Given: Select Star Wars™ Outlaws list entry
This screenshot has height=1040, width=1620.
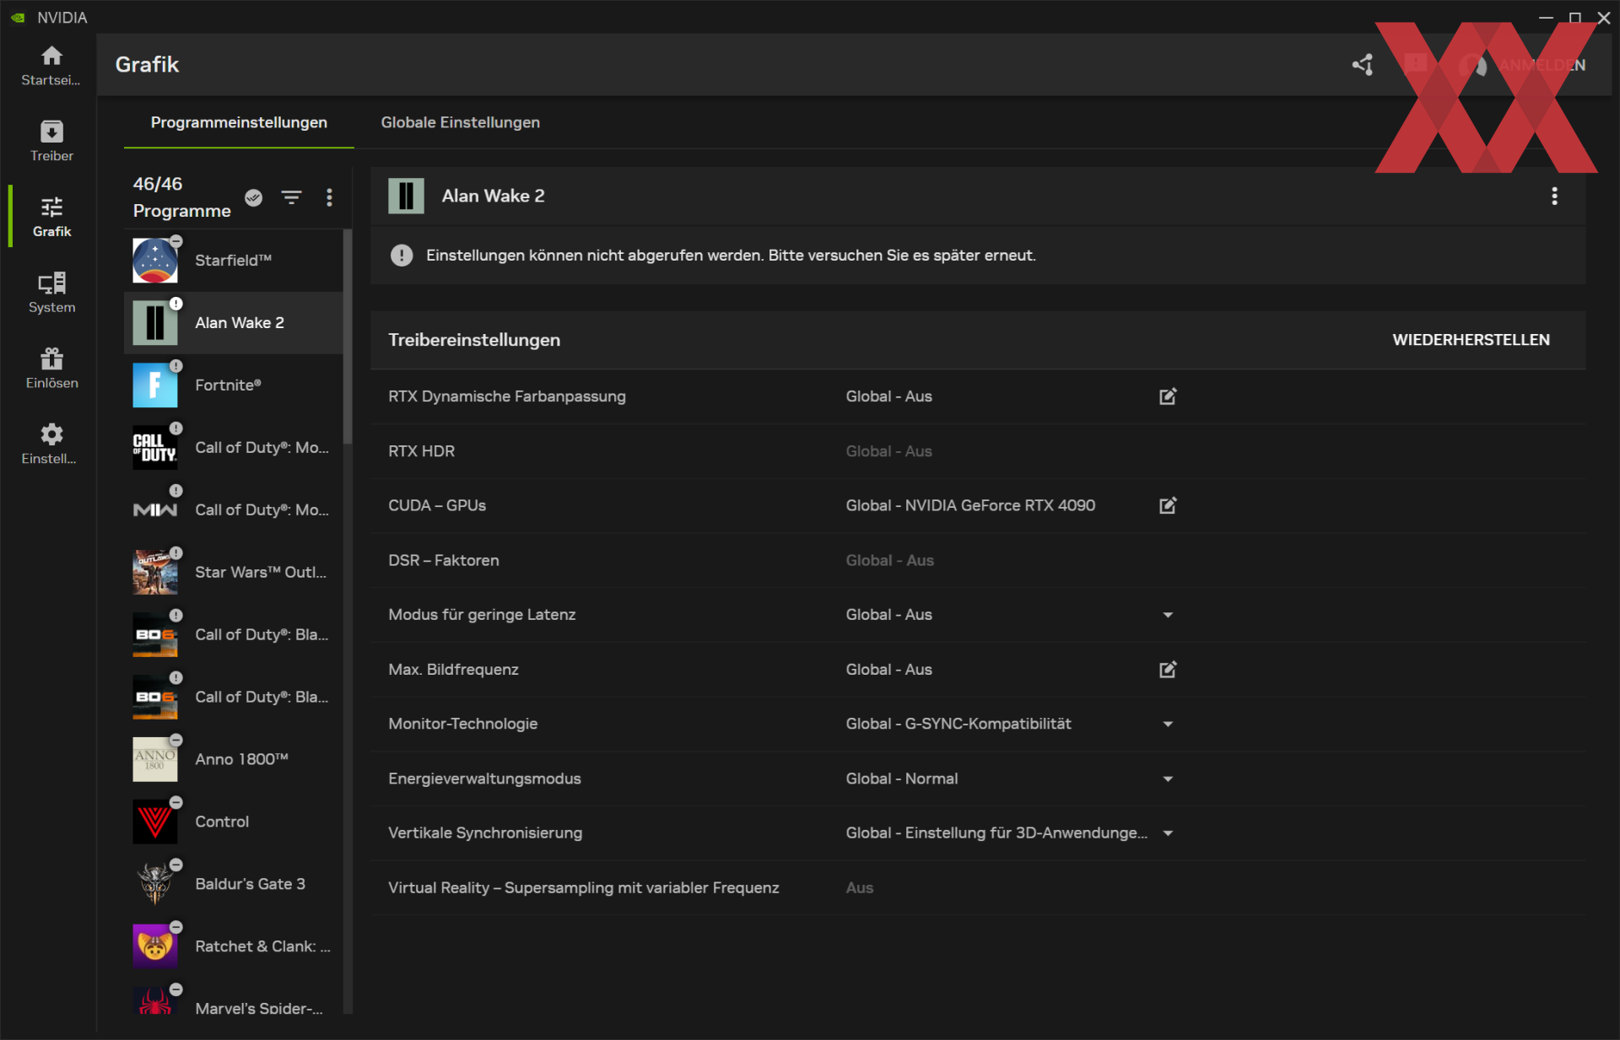Looking at the screenshot, I should click(x=234, y=572).
